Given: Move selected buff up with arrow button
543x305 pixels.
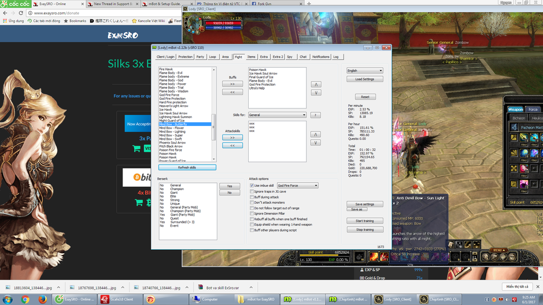Looking at the screenshot, I should [315, 84].
